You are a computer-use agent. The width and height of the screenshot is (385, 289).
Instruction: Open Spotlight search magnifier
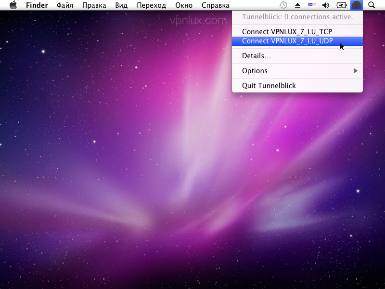372,5
